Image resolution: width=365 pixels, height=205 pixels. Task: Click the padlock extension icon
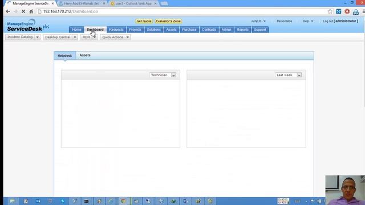(356, 12)
